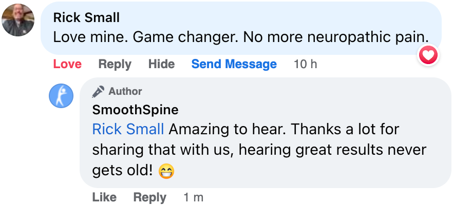Open Rick Small's profile from comment name
This screenshot has width=453, height=206.
click(x=86, y=18)
